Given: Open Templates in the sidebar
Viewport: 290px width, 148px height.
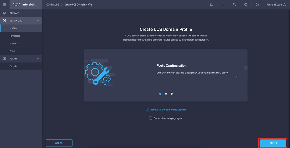Looking at the screenshot, I should tap(21, 36).
